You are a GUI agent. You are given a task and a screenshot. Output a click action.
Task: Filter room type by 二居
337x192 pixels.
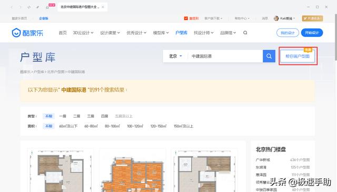pos(76,116)
